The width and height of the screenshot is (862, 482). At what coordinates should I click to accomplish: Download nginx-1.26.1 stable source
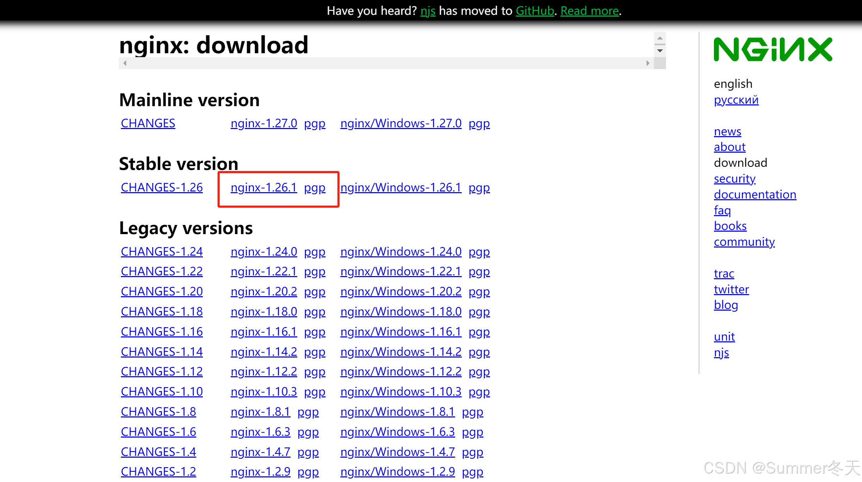tap(264, 188)
